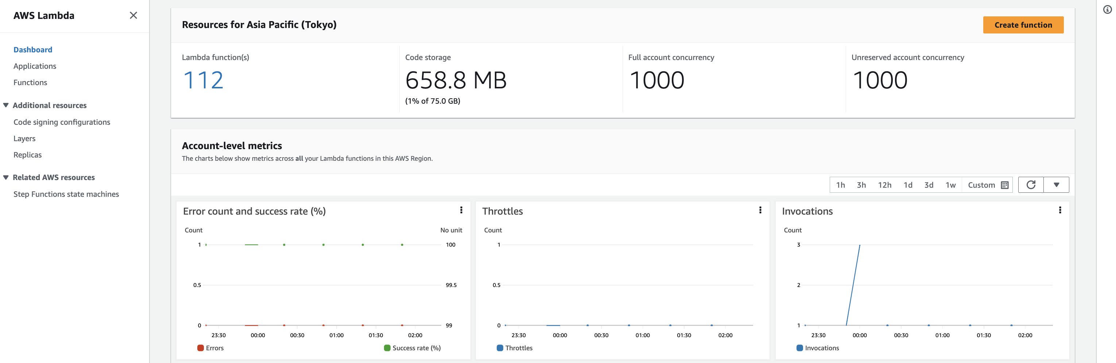Open the Error count chart options menu
Image resolution: width=1116 pixels, height=363 pixels.
coord(461,210)
